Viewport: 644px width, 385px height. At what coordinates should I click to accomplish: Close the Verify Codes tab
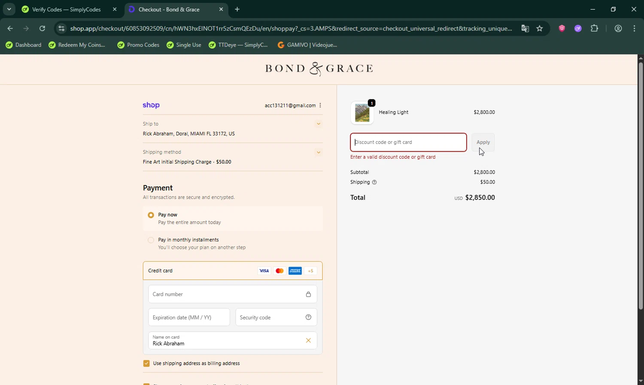click(x=115, y=9)
